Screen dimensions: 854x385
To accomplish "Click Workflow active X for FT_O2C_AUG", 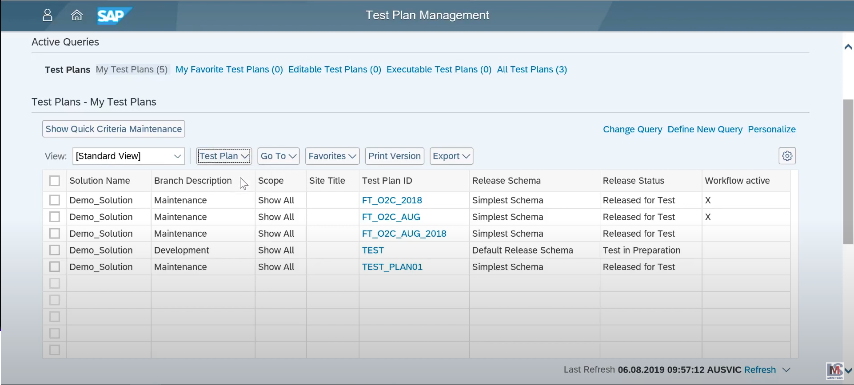I will pos(708,217).
